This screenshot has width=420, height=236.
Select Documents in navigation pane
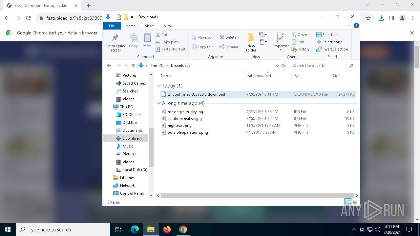click(129, 130)
